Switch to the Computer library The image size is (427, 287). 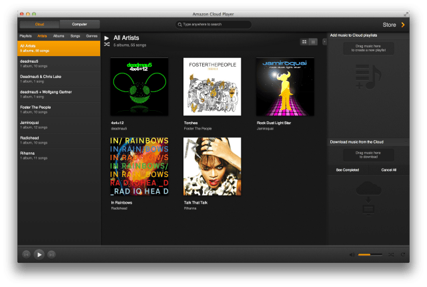coord(79,24)
